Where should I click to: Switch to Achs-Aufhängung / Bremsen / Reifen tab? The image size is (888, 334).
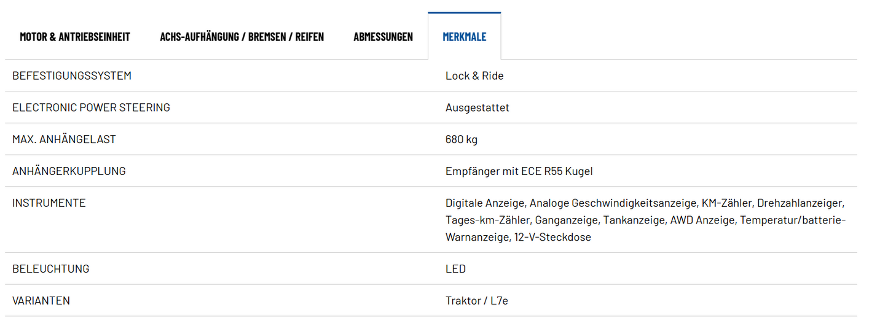[242, 37]
